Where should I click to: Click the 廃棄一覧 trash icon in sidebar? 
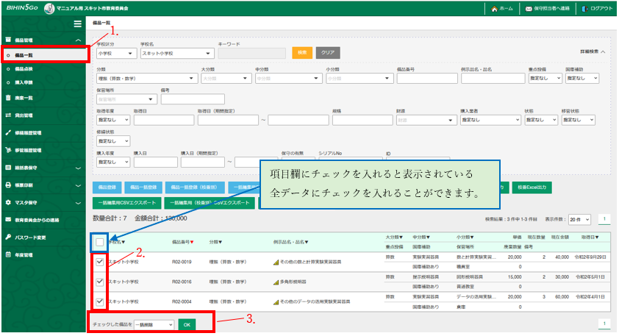(x=8, y=98)
